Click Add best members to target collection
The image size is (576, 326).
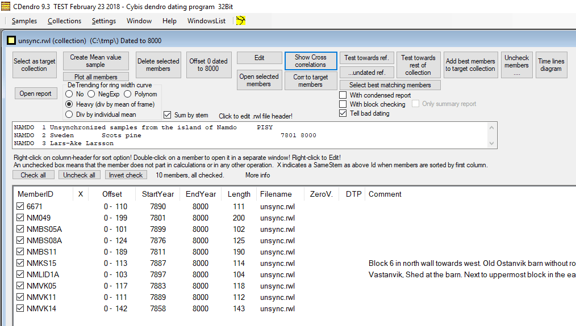point(470,65)
